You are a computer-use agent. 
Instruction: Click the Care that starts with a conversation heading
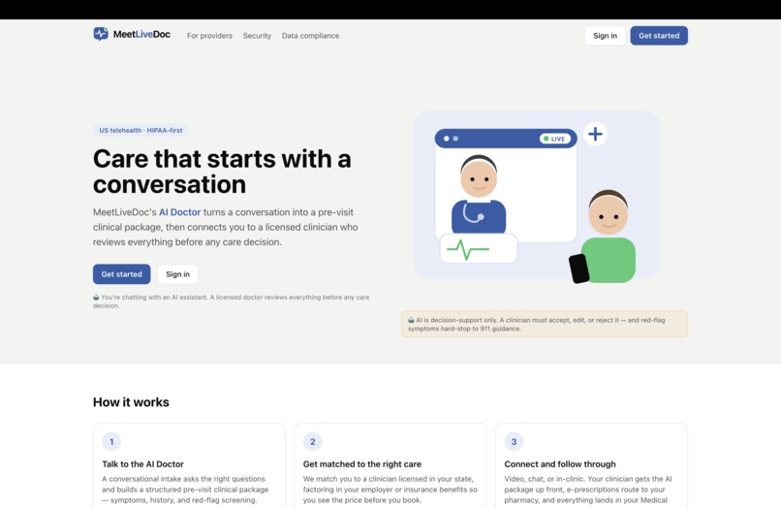[222, 172]
